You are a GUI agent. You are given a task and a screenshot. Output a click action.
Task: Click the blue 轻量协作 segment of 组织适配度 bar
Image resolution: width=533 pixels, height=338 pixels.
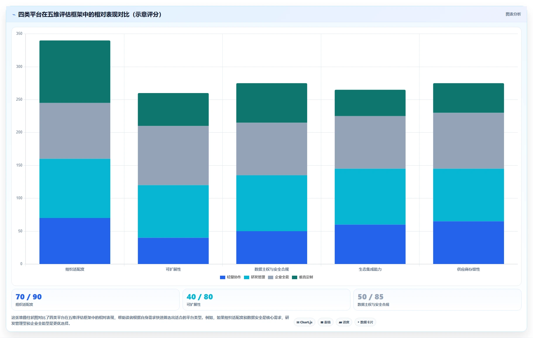pos(75,241)
